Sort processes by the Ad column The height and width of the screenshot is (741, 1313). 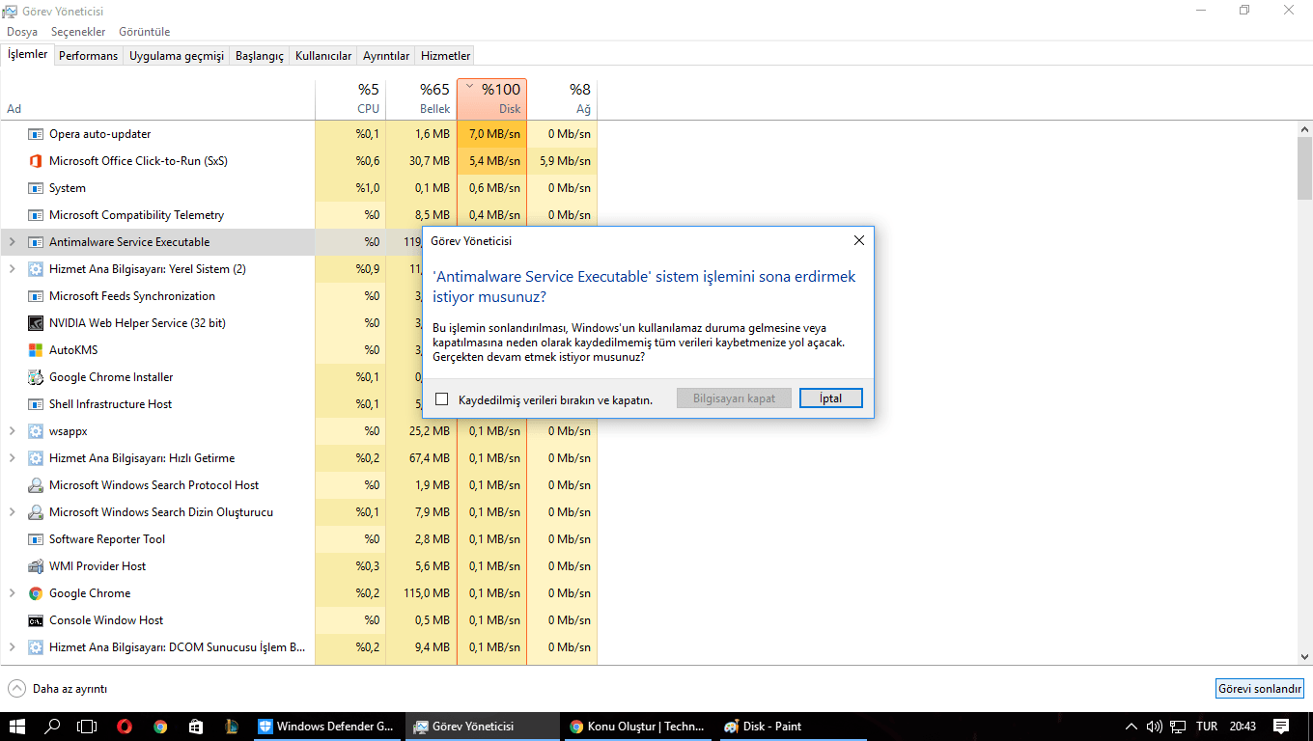coord(157,98)
